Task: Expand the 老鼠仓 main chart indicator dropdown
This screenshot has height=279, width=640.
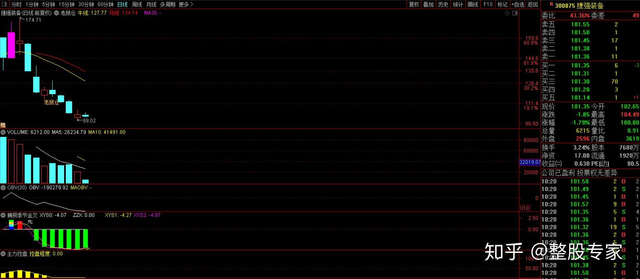Action: pyautogui.click(x=57, y=13)
